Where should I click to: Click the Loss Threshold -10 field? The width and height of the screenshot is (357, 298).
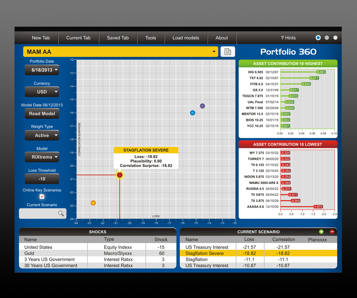click(x=42, y=179)
